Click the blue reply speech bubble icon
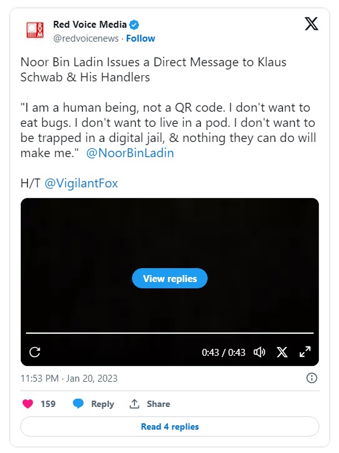The height and width of the screenshot is (453, 339). (x=78, y=404)
